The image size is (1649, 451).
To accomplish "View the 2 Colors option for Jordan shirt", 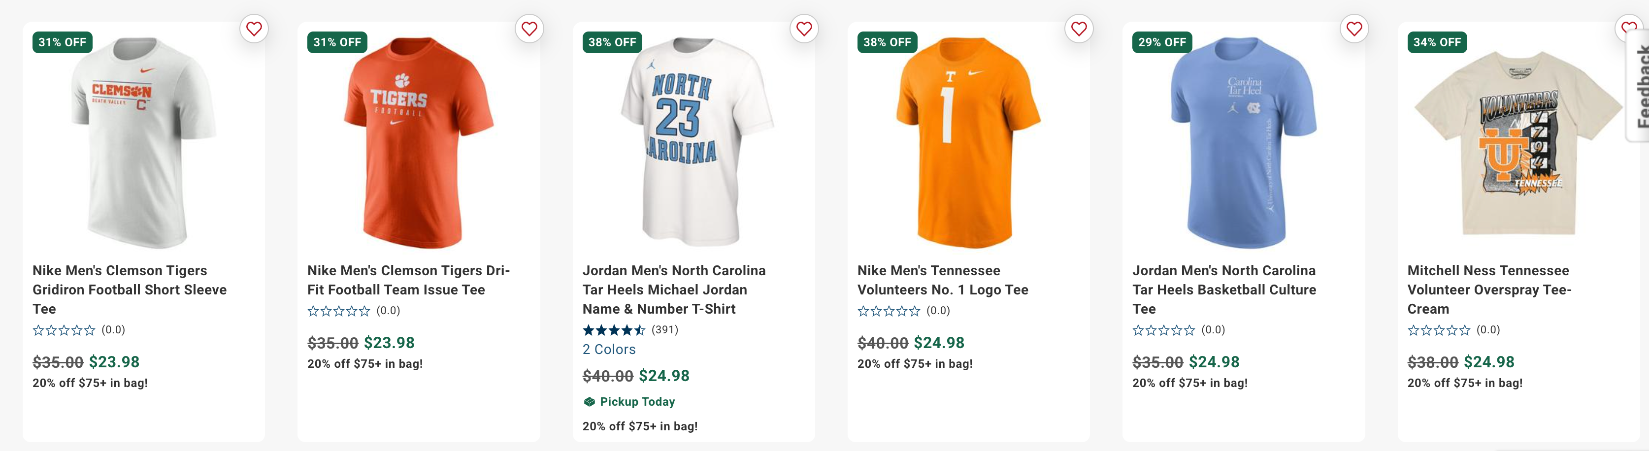I will point(609,349).
